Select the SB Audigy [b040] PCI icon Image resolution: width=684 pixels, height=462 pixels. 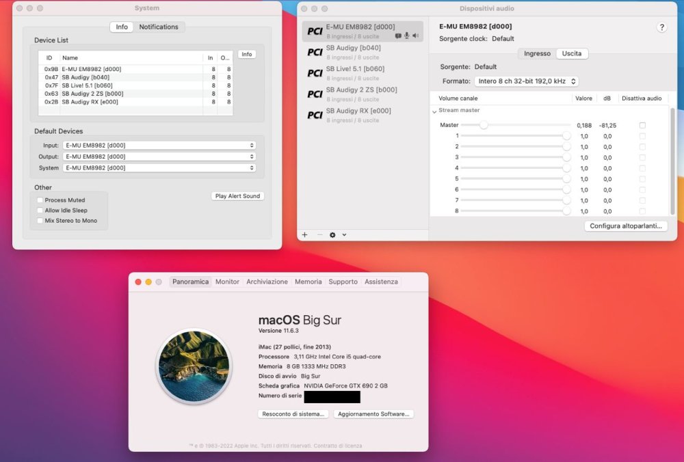pos(315,53)
